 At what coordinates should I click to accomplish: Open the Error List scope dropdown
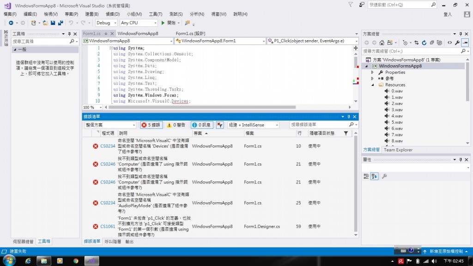click(110, 125)
